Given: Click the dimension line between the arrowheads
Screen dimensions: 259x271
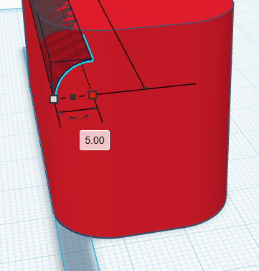Looking at the screenshot, I should click(x=77, y=111).
